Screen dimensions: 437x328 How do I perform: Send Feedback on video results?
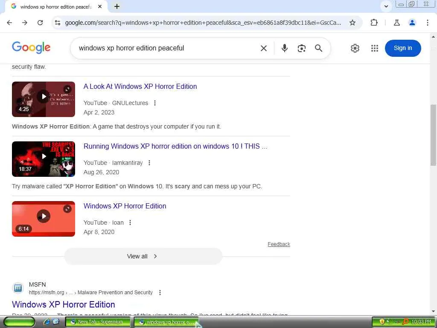tap(279, 244)
